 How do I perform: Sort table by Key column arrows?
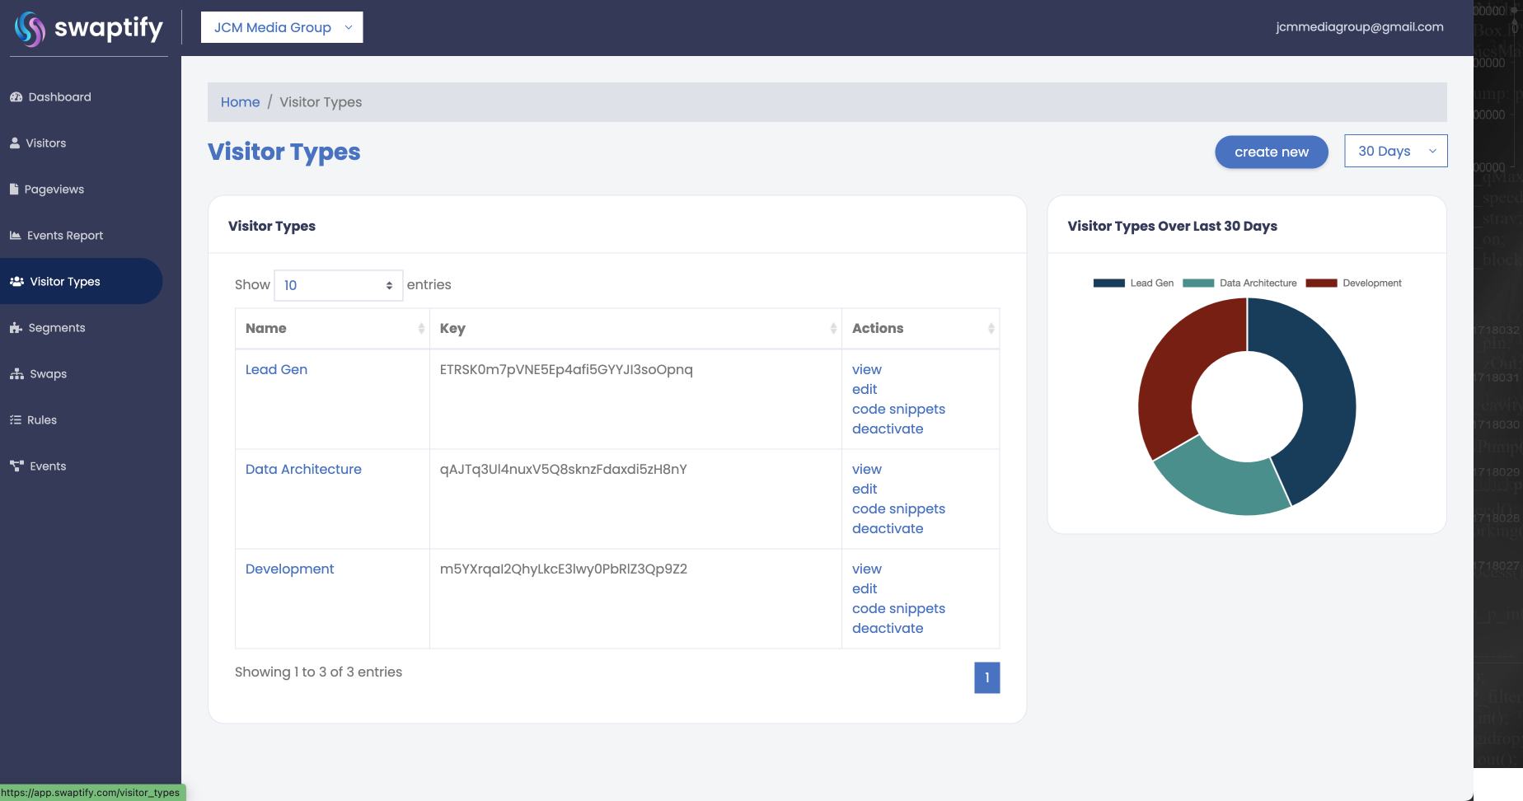click(833, 329)
